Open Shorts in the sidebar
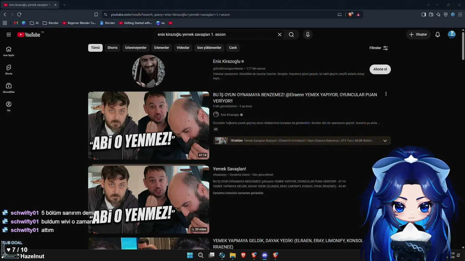465x261 pixels. [x=9, y=70]
